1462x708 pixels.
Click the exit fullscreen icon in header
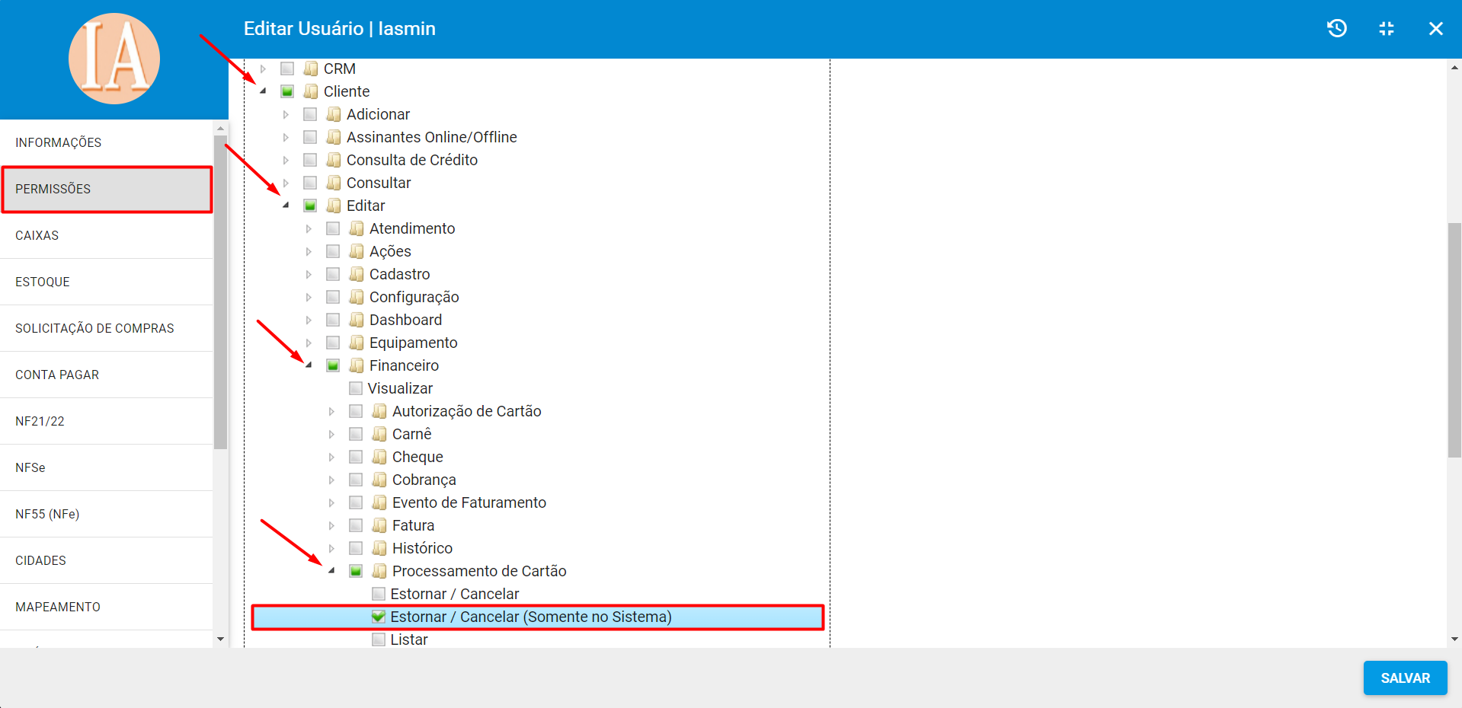point(1387,29)
